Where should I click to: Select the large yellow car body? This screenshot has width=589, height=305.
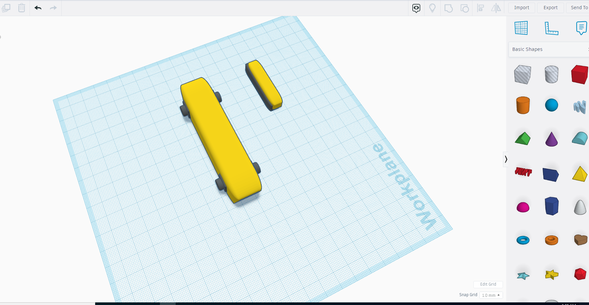coord(221,141)
